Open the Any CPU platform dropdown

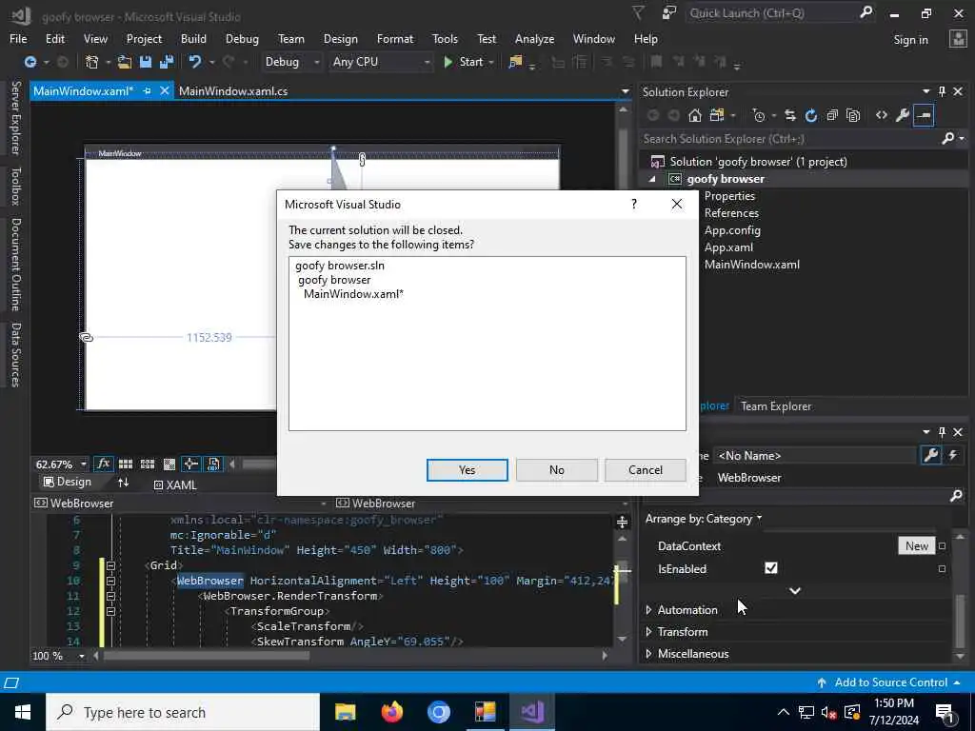click(x=381, y=62)
